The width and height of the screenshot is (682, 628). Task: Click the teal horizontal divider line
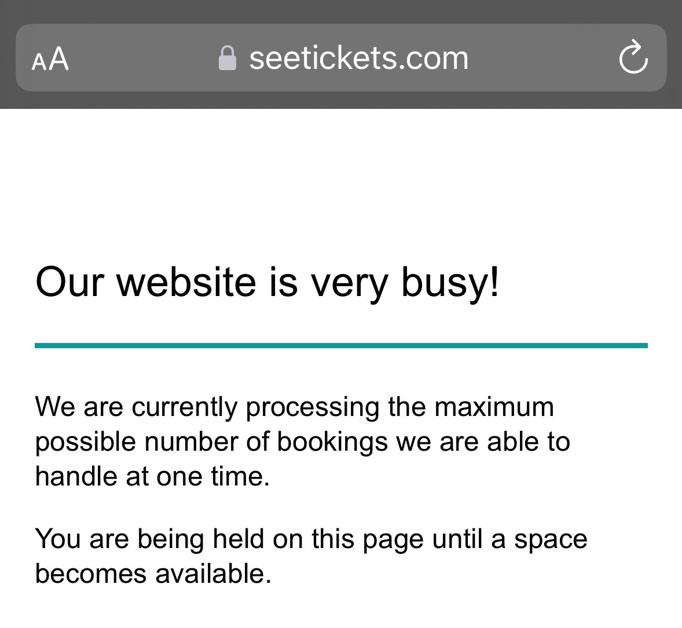click(x=341, y=345)
